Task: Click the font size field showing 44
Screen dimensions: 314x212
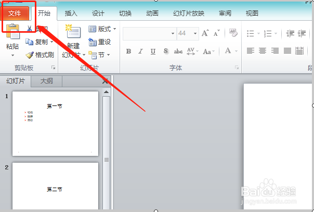Action: 184,33
